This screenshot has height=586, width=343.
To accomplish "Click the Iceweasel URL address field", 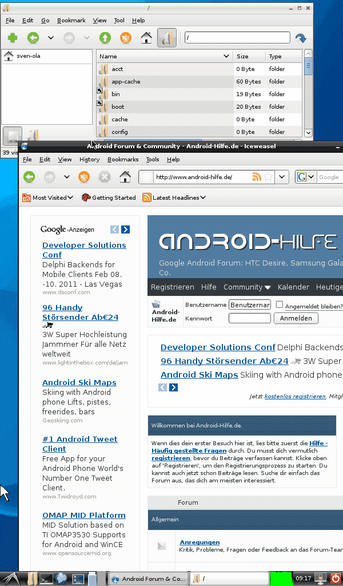I will click(x=203, y=177).
